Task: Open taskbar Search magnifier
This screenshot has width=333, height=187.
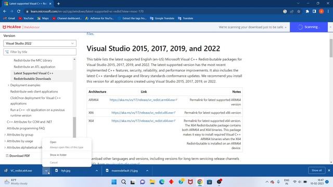Action: (x=124, y=182)
